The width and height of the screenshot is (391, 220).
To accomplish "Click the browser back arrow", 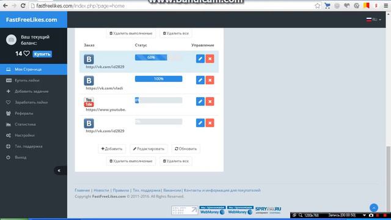I will pos(5,5).
